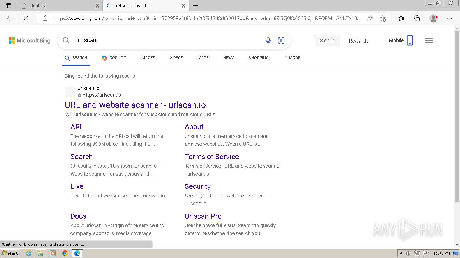The width and height of the screenshot is (460, 258).
Task: Switch to VIDEOS results
Action: pos(176,58)
